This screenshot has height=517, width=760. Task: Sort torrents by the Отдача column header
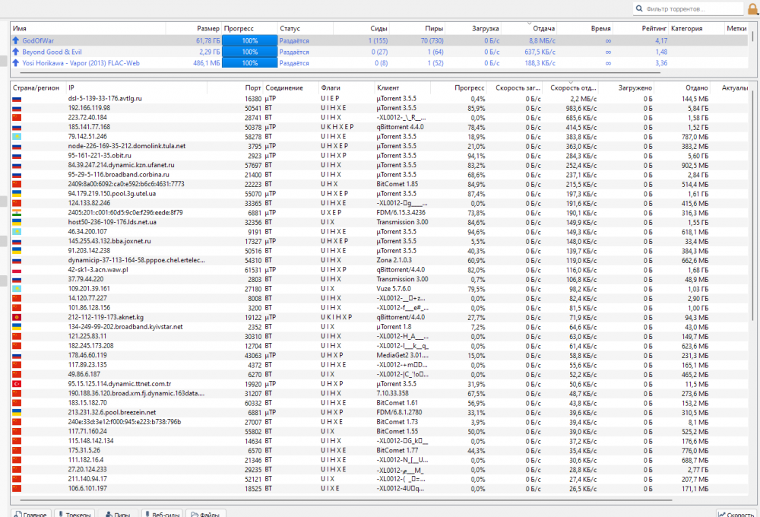pos(543,28)
